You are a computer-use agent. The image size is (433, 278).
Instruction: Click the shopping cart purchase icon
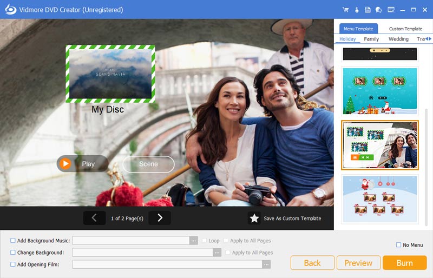click(345, 10)
